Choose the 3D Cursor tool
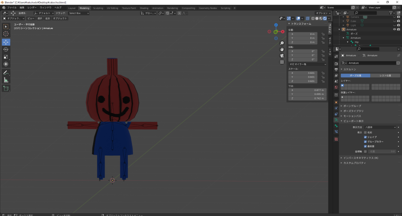The width and height of the screenshot is (402, 216). pos(6,34)
